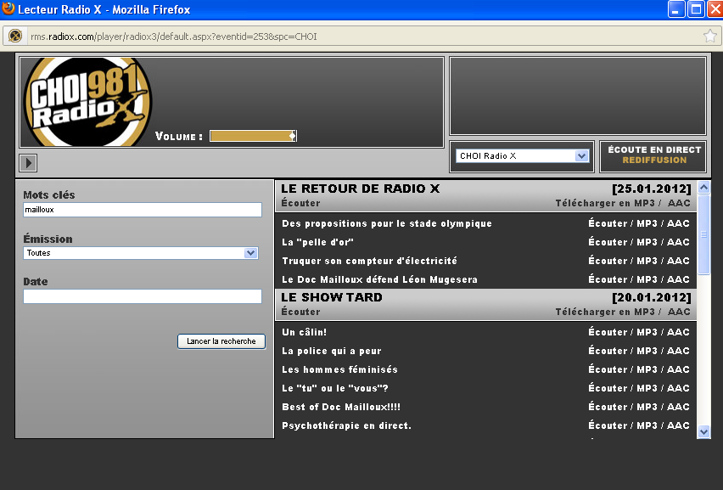Select the LE SHOW TARD heading
This screenshot has width=723, height=490.
pyautogui.click(x=332, y=297)
